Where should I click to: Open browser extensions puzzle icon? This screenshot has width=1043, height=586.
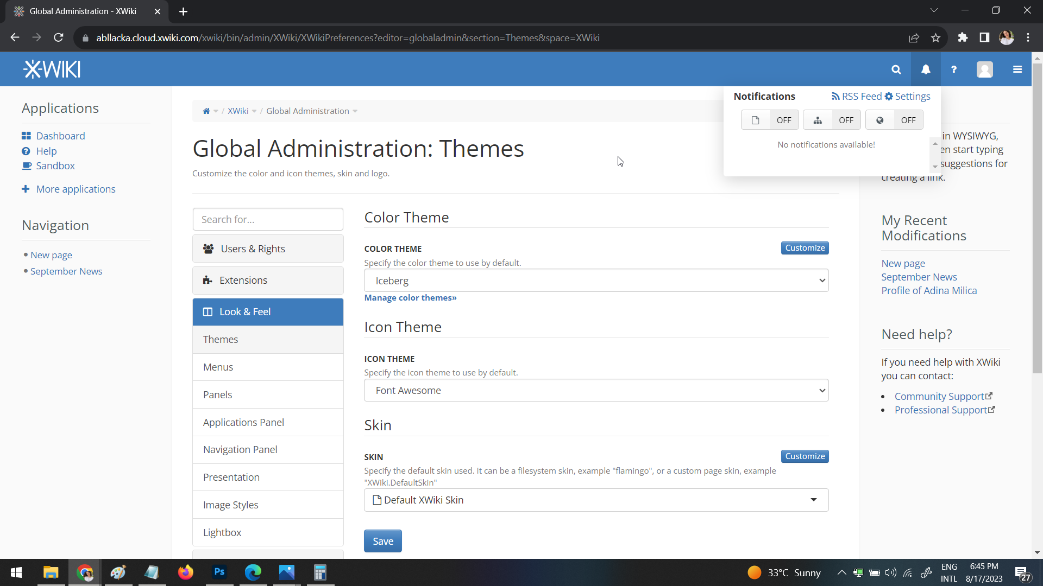[963, 37]
